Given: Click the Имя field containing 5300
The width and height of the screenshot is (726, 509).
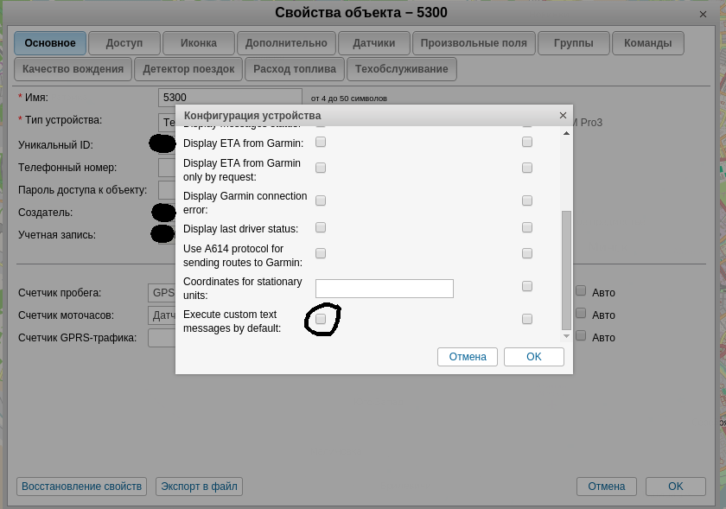Looking at the screenshot, I should [230, 98].
